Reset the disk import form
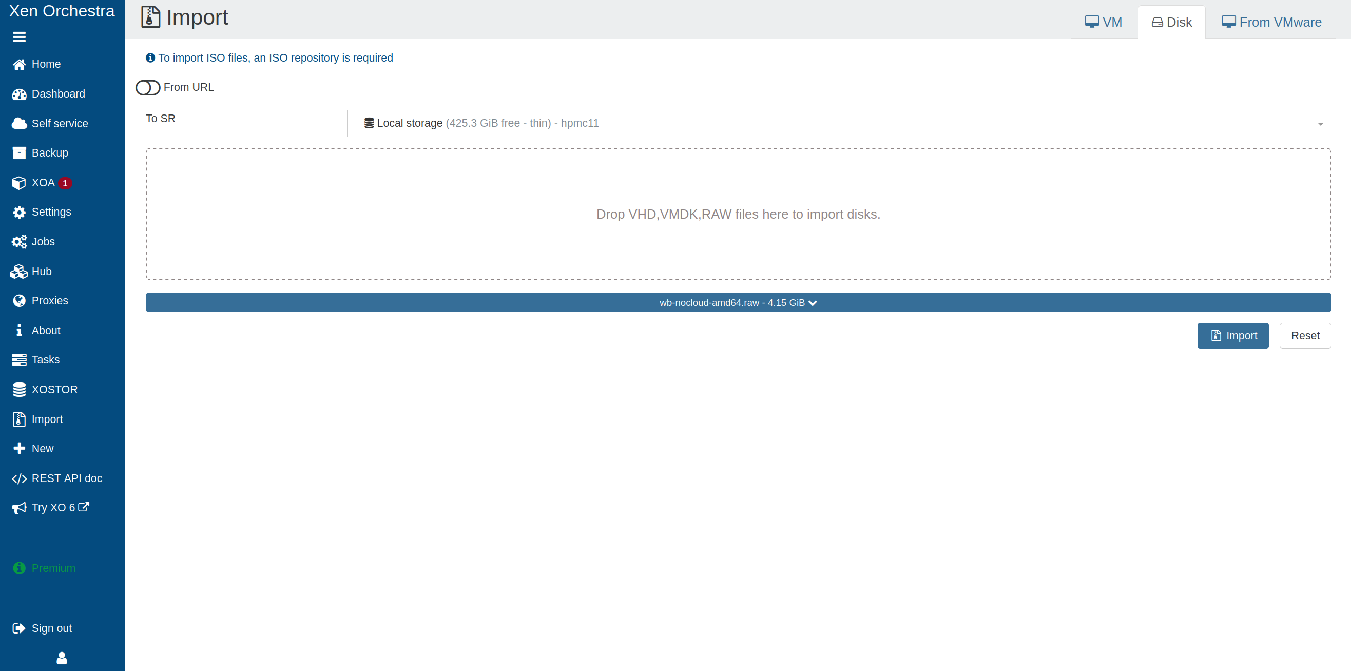The image size is (1351, 671). [x=1305, y=335]
